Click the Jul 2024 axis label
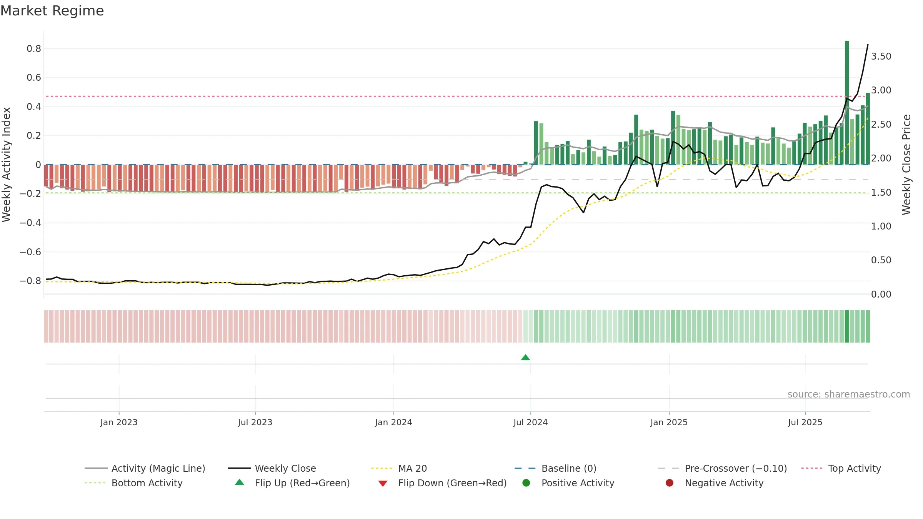 [530, 423]
